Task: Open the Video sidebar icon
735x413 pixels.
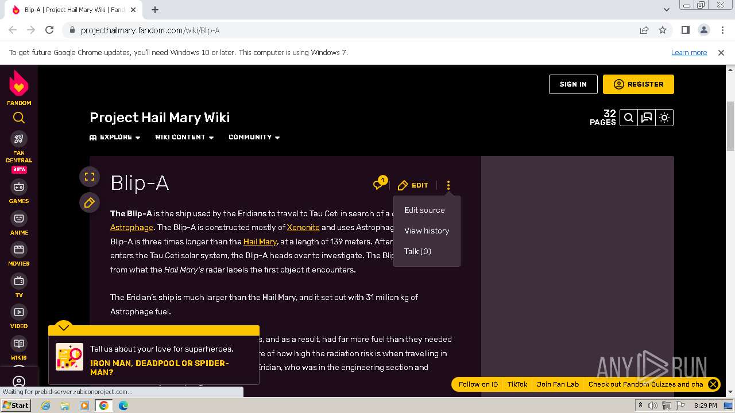Action: point(19,312)
